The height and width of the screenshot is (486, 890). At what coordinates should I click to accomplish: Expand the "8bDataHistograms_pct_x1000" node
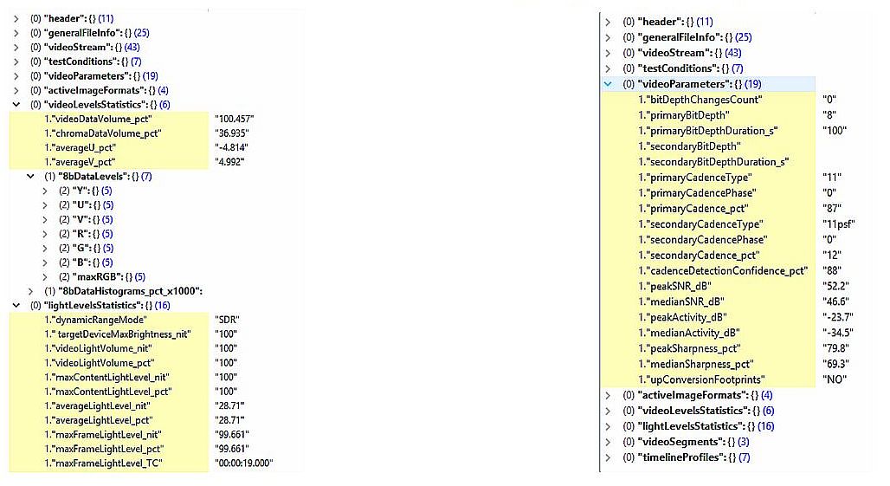[32, 291]
